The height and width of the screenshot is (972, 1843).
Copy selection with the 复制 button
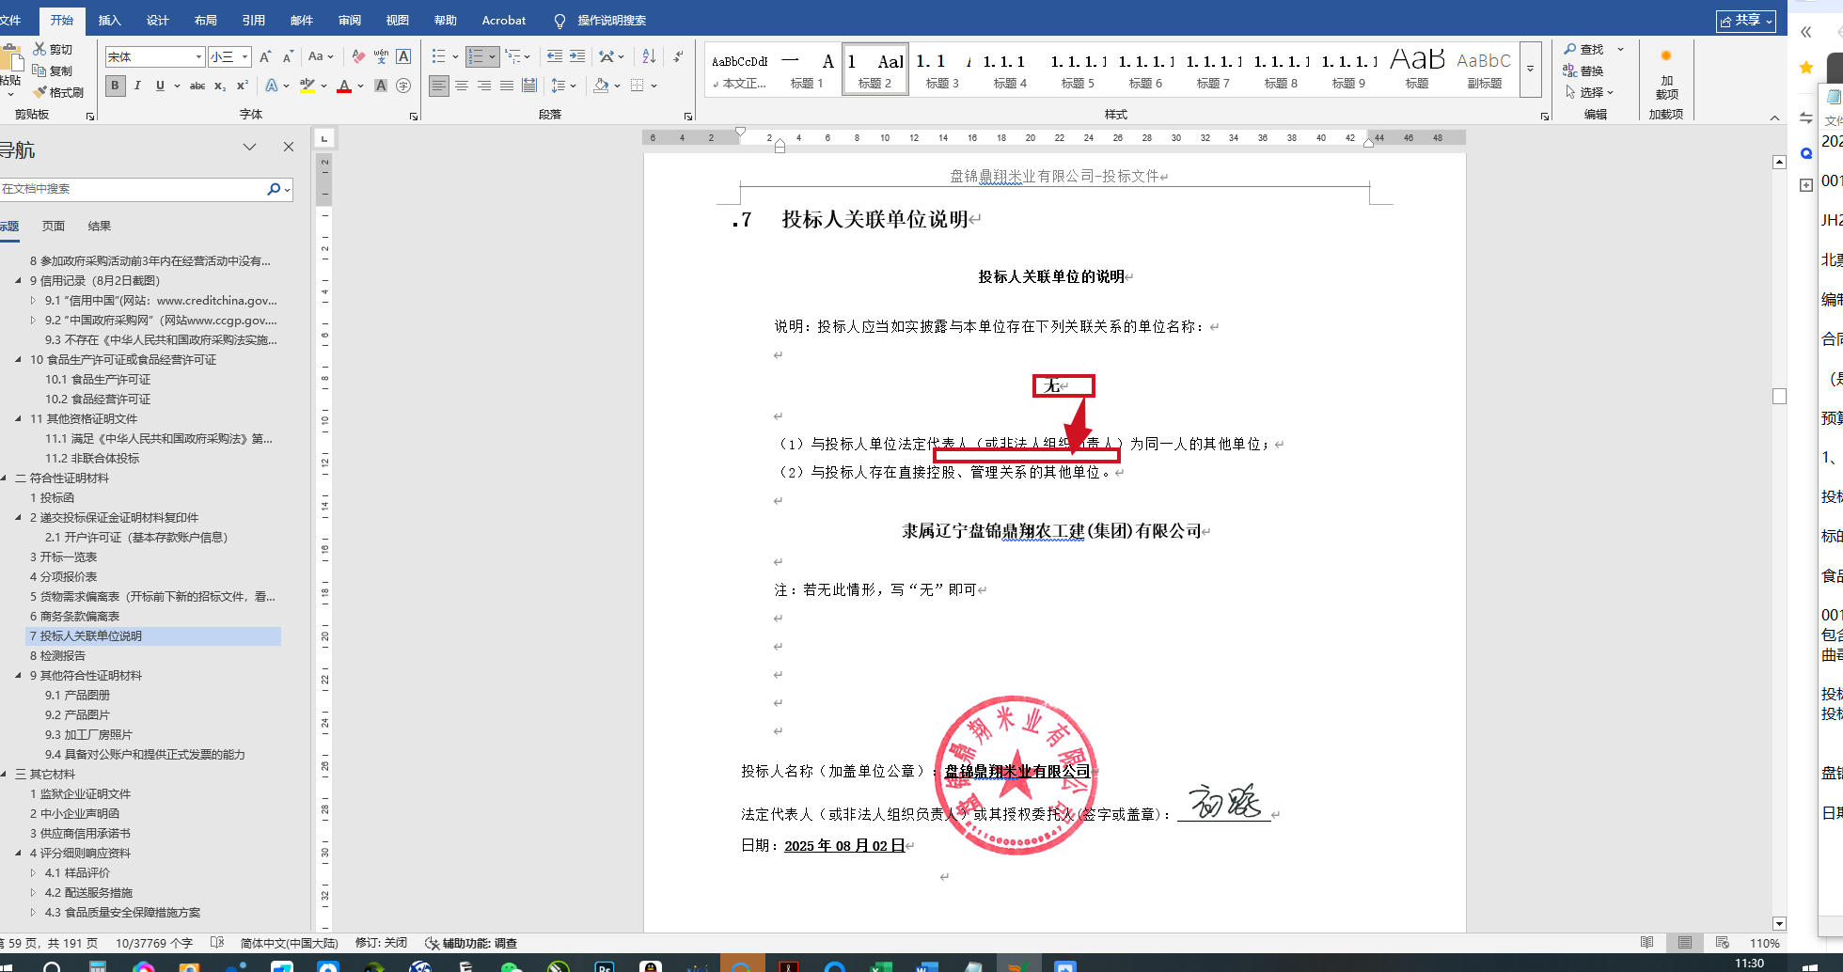(x=53, y=71)
